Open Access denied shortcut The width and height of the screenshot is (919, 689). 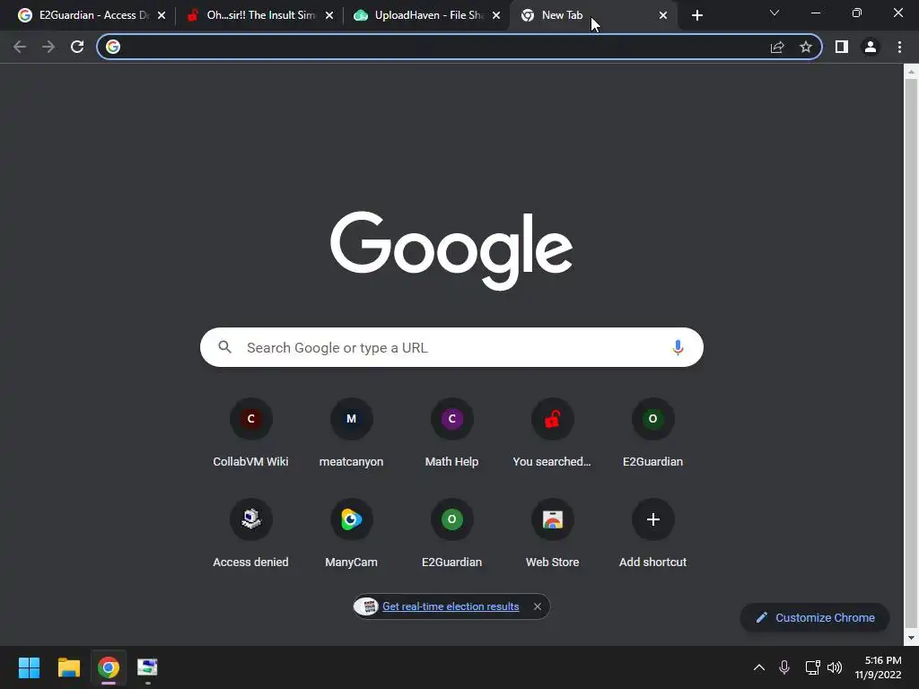coord(251,533)
